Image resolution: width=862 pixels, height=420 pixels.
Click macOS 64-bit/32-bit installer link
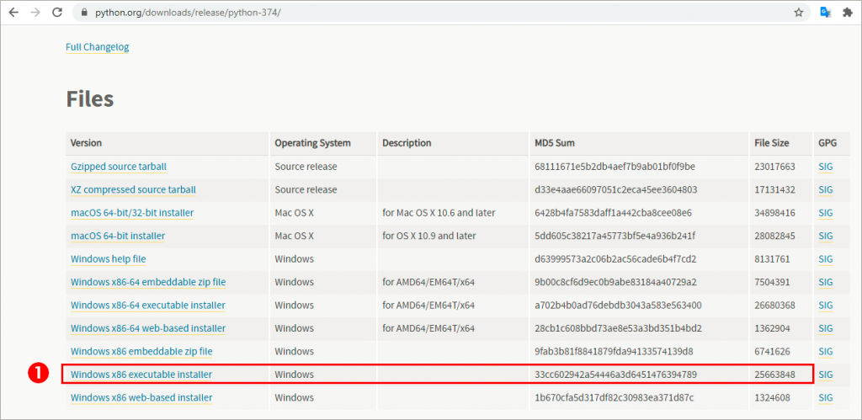pyautogui.click(x=132, y=213)
